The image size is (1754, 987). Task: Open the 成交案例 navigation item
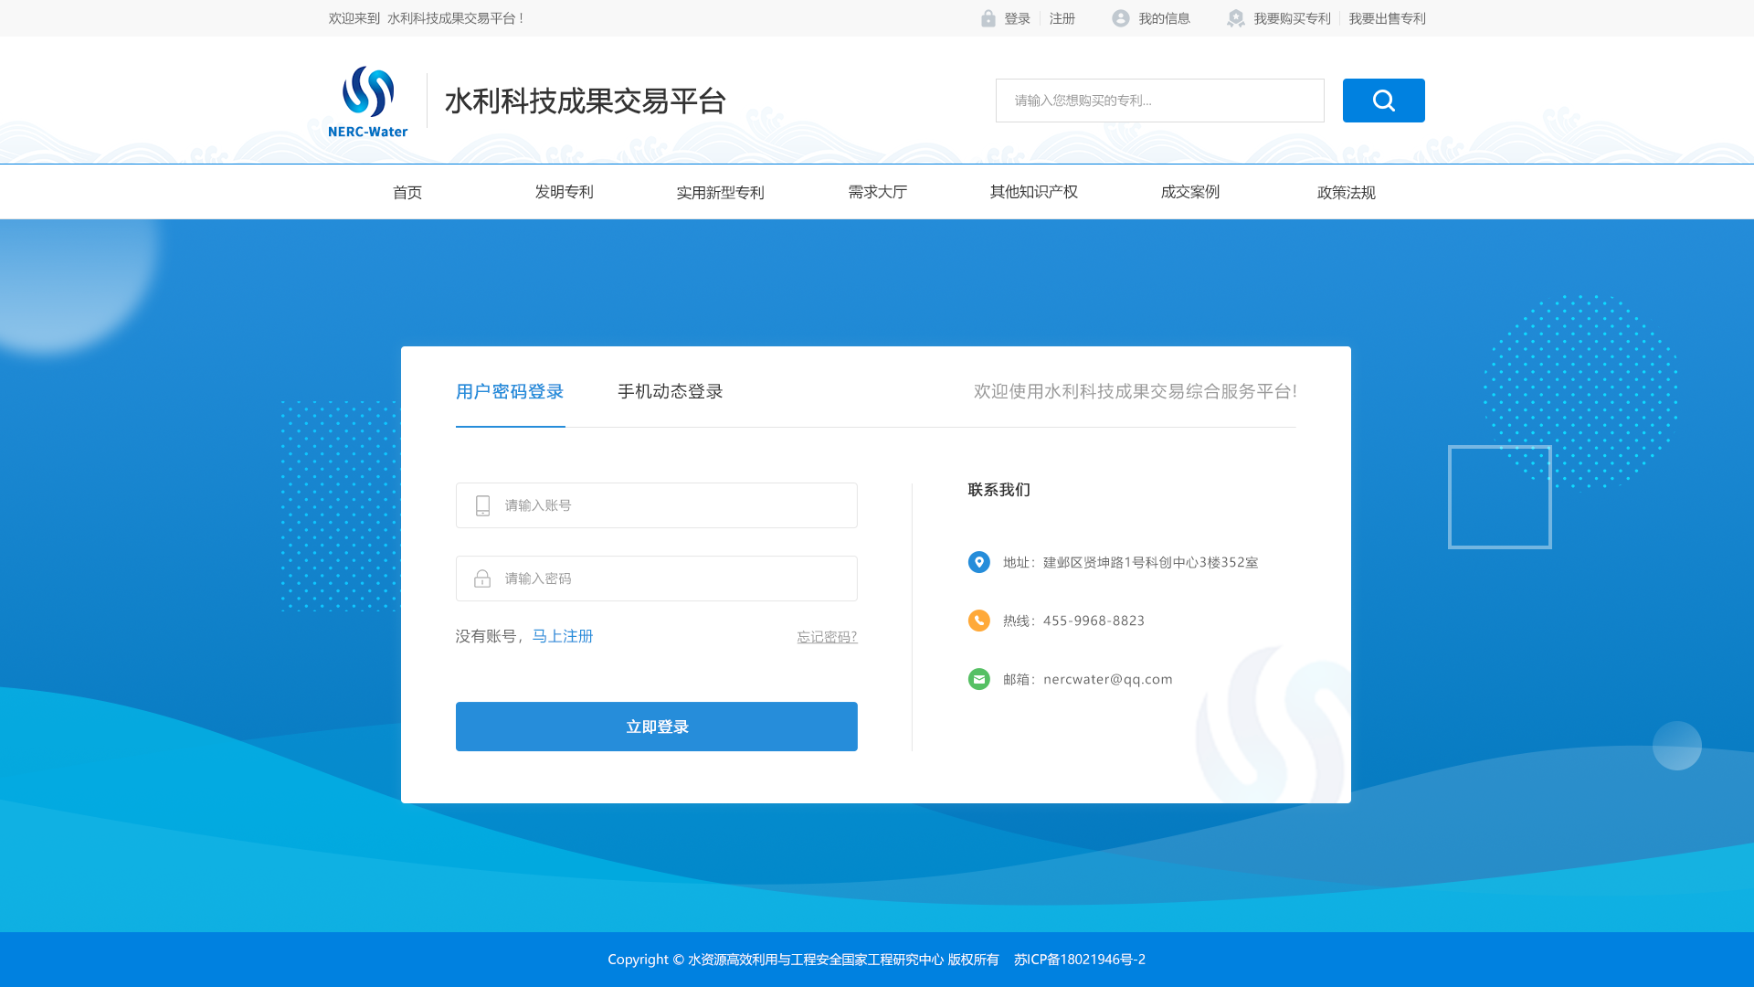coord(1189,192)
